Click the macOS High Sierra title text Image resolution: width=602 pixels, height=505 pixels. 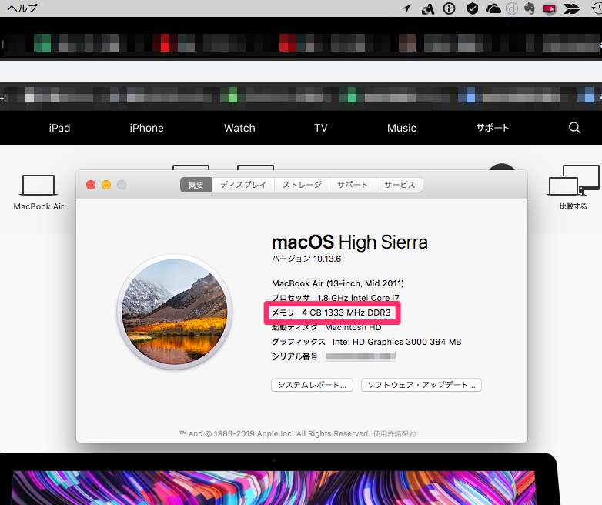tap(349, 242)
